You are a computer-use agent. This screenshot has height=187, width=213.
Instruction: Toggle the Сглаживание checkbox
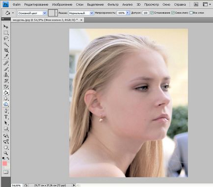[152, 13]
